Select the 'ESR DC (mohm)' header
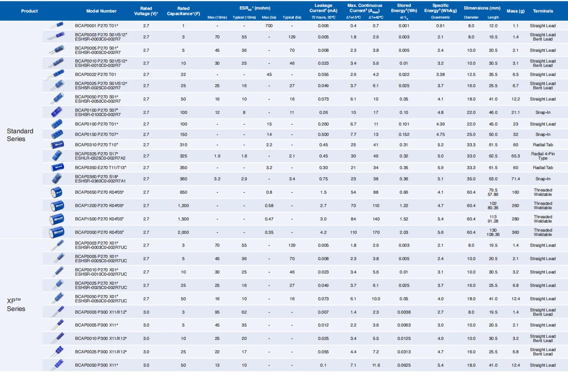 tap(255, 8)
